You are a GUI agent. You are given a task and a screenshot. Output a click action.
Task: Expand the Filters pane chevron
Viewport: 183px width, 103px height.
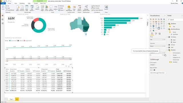[x=148, y=15]
